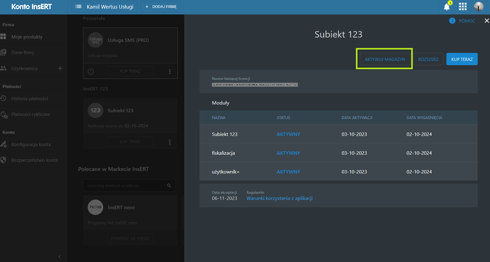Image resolution: width=490 pixels, height=262 pixels.
Task: Click the blue KUP TERAZ button
Action: point(462,59)
